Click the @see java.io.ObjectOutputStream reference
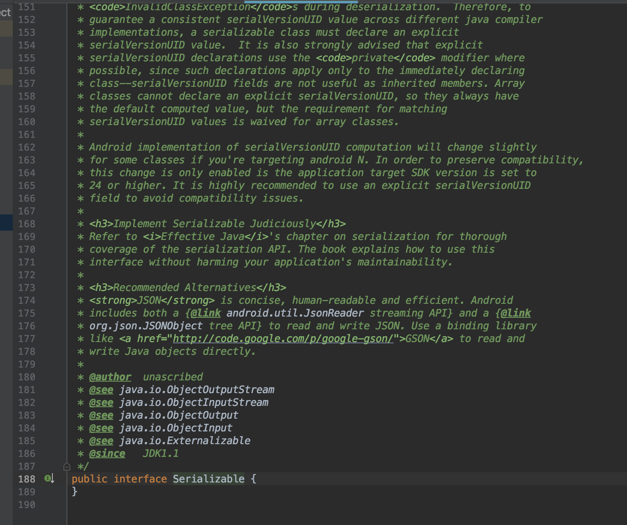Screen dimensions: 627x525 point(197,389)
